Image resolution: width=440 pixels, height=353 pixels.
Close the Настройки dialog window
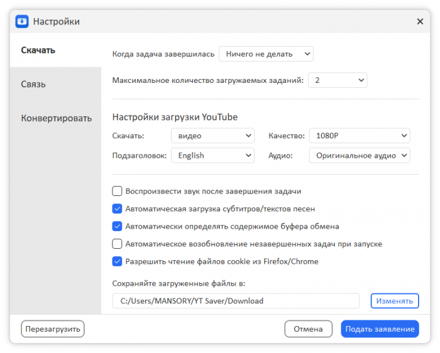(x=420, y=21)
